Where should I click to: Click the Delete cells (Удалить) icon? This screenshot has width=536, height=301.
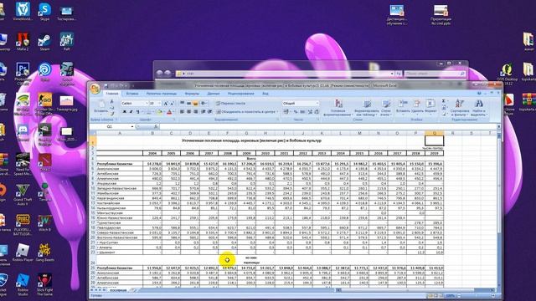417,104
